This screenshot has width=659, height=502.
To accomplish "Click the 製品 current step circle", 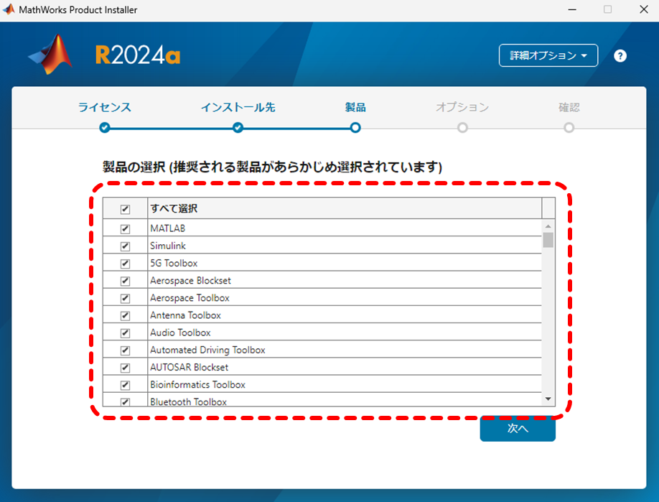I will click(x=355, y=127).
